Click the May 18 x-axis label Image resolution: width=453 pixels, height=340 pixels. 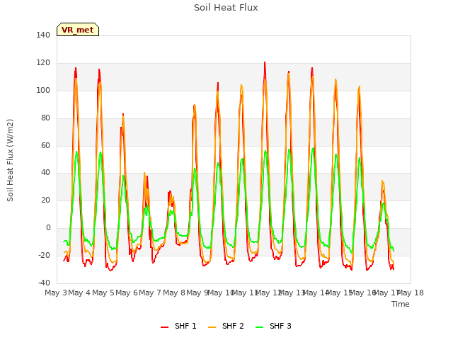411,293
